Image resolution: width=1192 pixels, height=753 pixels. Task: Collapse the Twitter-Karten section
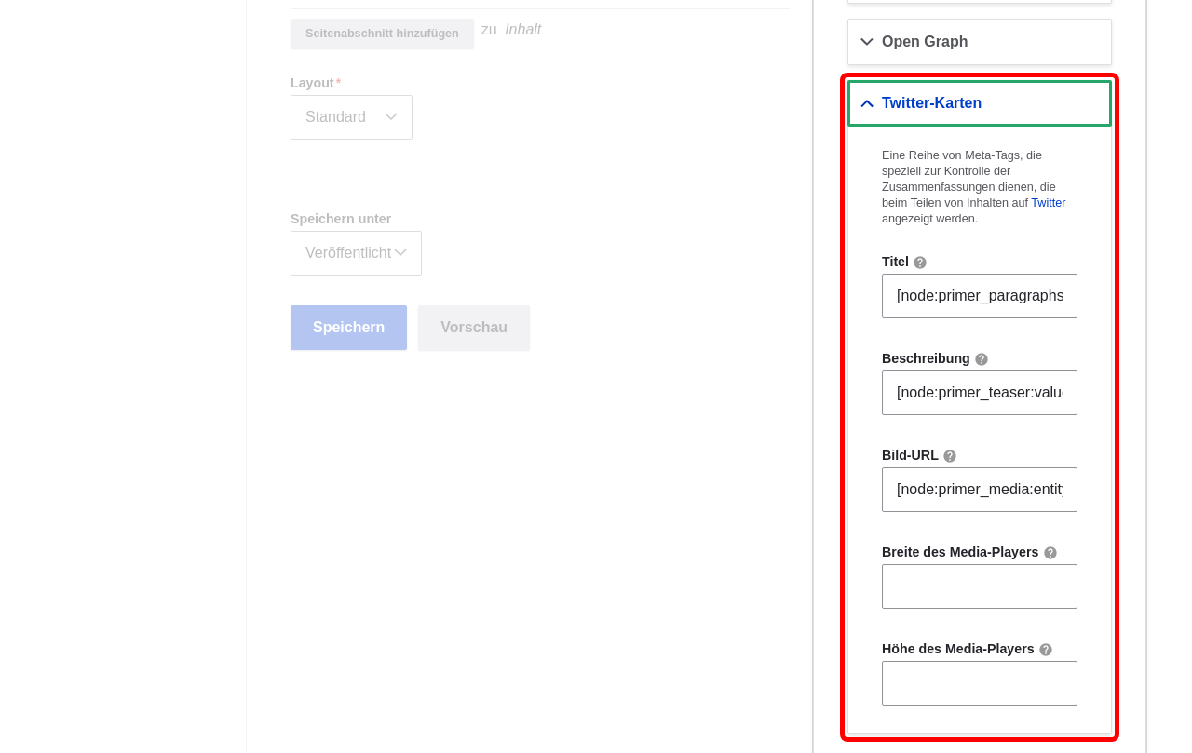coord(980,103)
